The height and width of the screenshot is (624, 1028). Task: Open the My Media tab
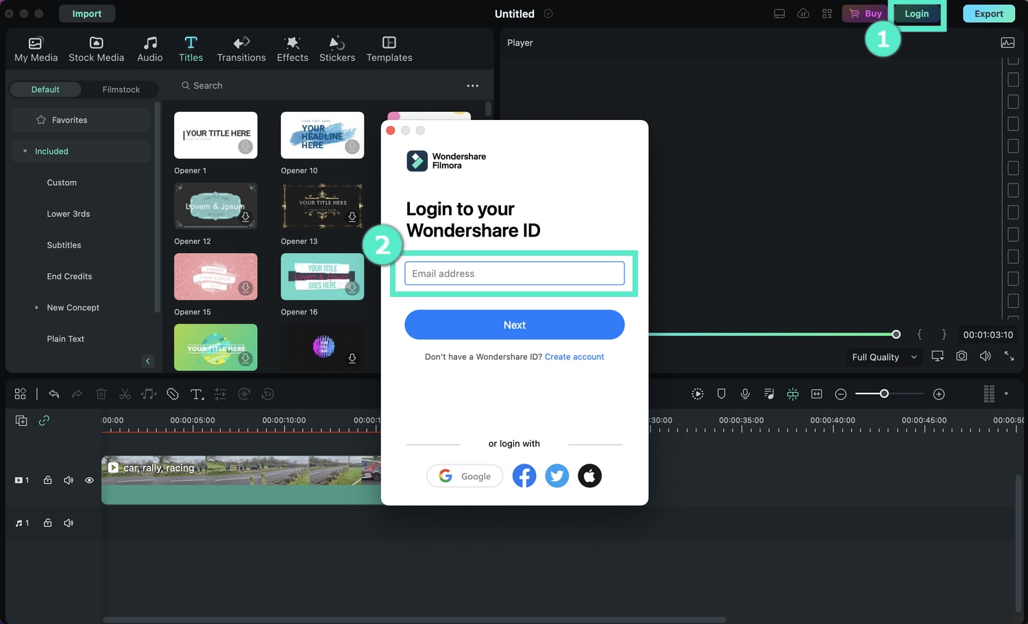click(x=36, y=49)
